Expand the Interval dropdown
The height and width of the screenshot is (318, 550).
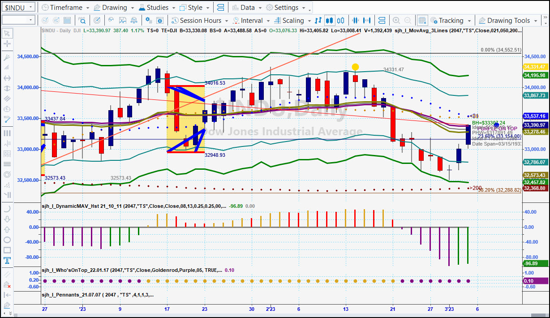point(268,21)
